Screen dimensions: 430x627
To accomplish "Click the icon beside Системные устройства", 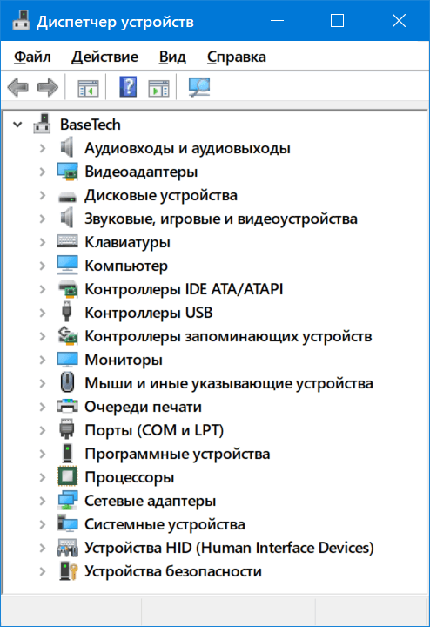I will click(67, 523).
